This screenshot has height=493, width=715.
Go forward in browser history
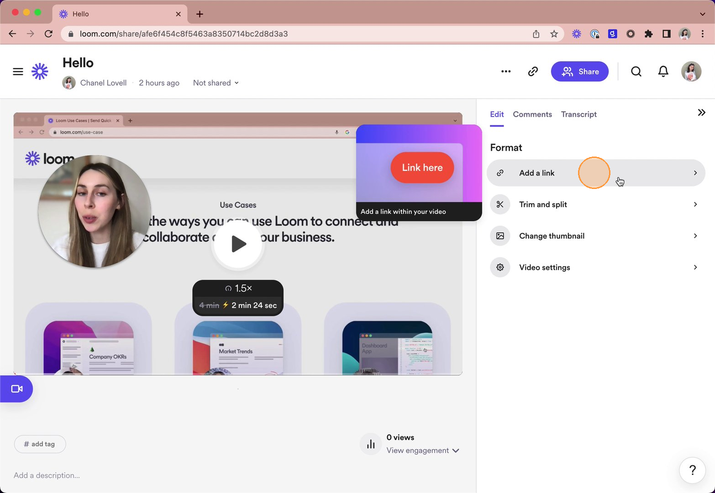[x=30, y=34]
